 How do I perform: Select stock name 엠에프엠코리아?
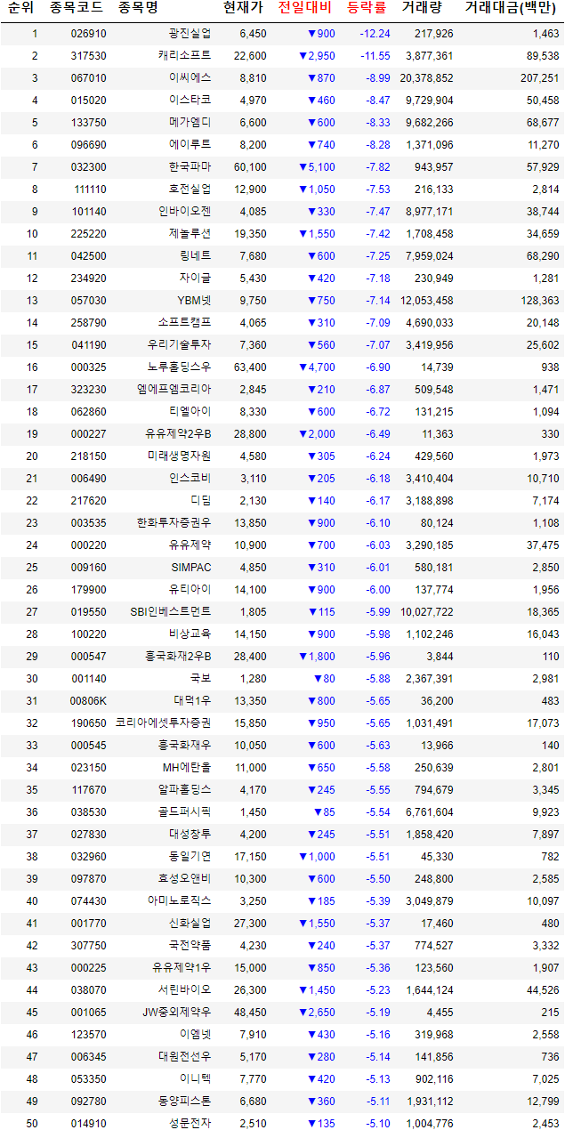174,390
